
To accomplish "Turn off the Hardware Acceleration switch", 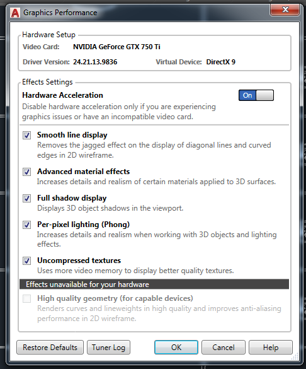I will (256, 95).
